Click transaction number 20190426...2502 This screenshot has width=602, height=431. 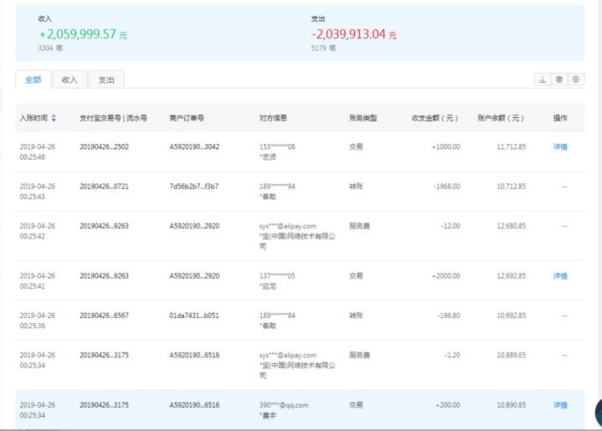pos(104,146)
